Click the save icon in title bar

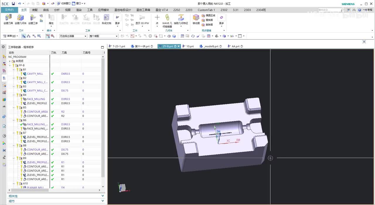(x=13, y=4)
